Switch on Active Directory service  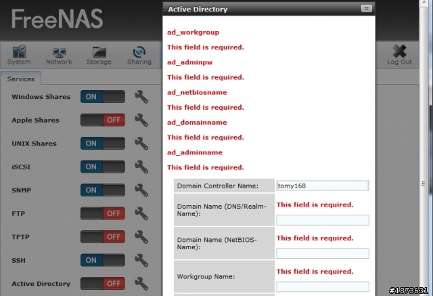pos(103,283)
